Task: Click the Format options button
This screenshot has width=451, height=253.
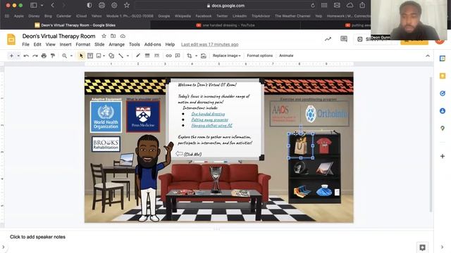Action: [x=259, y=56]
